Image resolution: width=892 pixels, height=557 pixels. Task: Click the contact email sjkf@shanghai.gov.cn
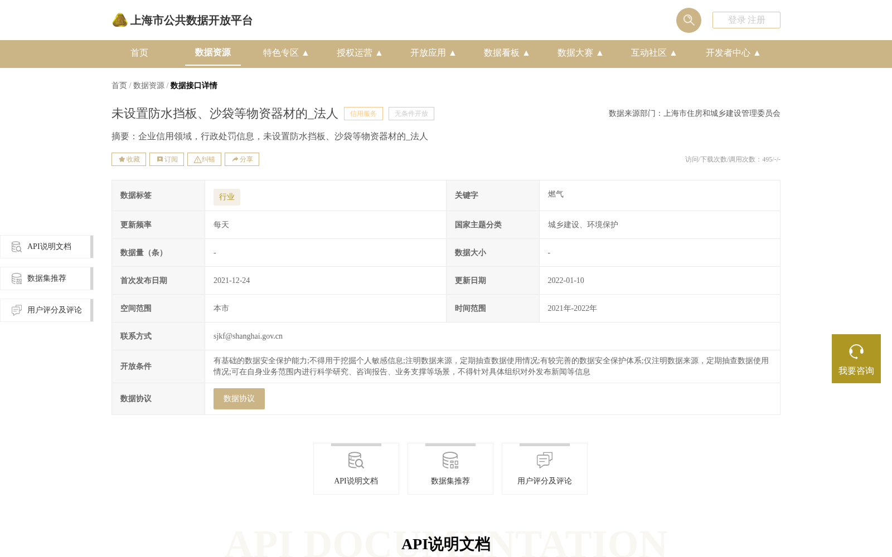(x=248, y=336)
